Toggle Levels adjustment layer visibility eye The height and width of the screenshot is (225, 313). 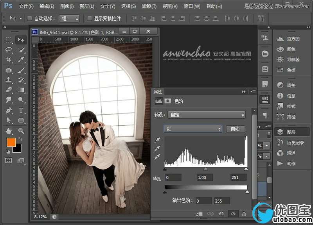(x=233, y=214)
